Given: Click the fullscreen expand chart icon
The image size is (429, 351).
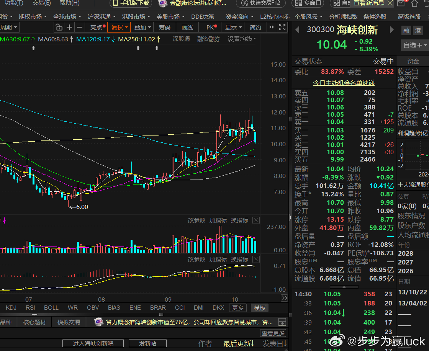Looking at the screenshot, I should pos(282,27).
